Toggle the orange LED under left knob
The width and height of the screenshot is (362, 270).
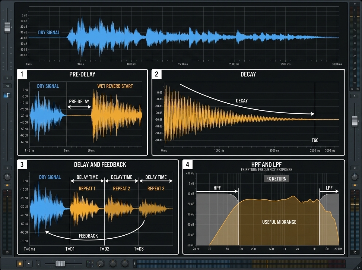click(x=7, y=185)
